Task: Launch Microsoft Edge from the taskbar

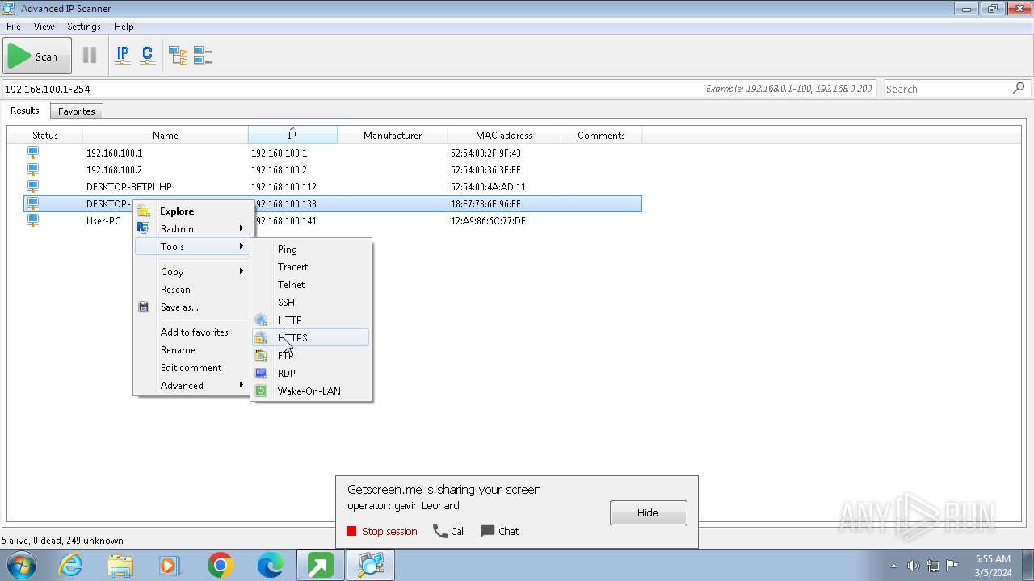Action: pos(270,566)
